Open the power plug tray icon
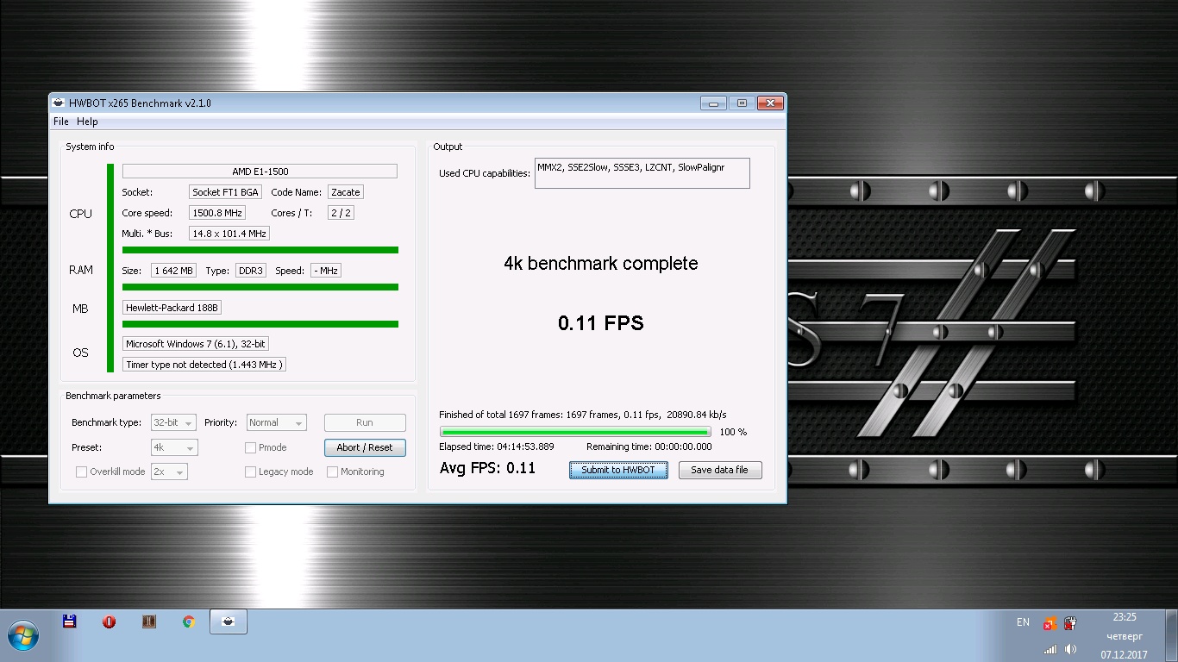Viewport: 1178px width, 662px height. click(1070, 622)
